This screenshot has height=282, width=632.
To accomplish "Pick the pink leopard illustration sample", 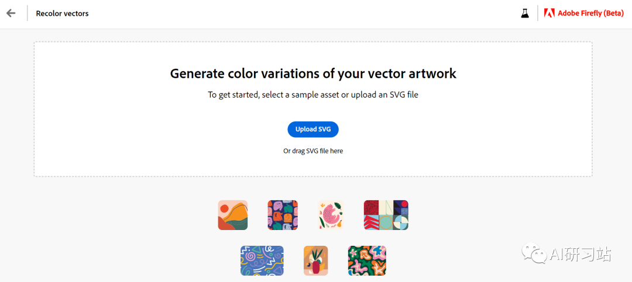I will click(x=331, y=215).
